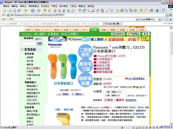Open 檔案(F) menu
This screenshot has width=173, height=129.
click(x=6, y=6)
